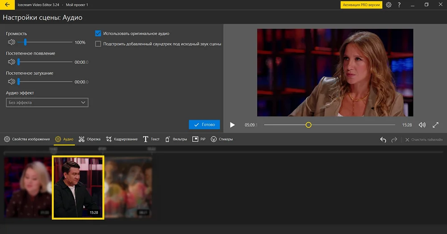Mute preview with the speaker icon near 15:28
This screenshot has height=234, width=447.
422,125
